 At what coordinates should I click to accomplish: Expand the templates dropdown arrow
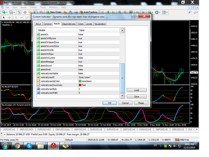point(167,12)
